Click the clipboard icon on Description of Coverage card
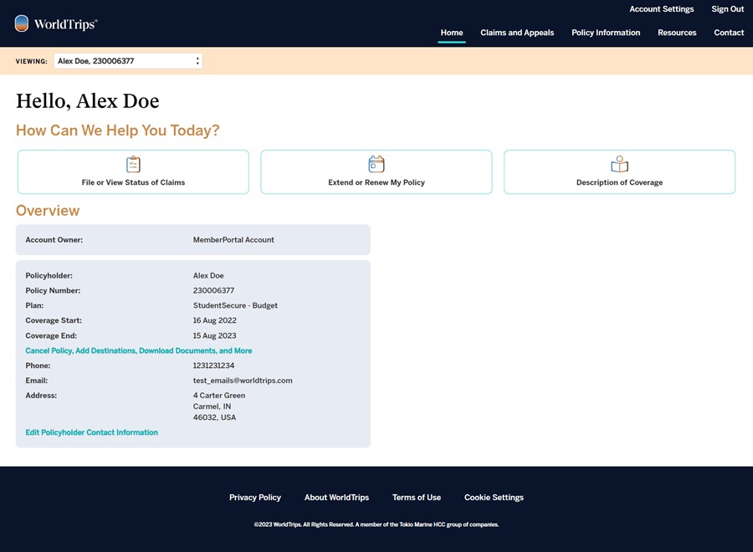753x552 pixels. (x=619, y=164)
